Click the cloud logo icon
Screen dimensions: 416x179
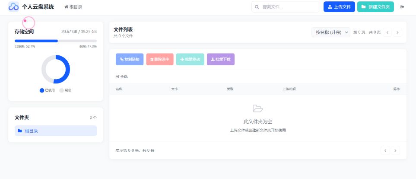(x=13, y=7)
